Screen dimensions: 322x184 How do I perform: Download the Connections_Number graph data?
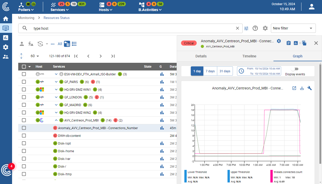[x=302, y=88]
